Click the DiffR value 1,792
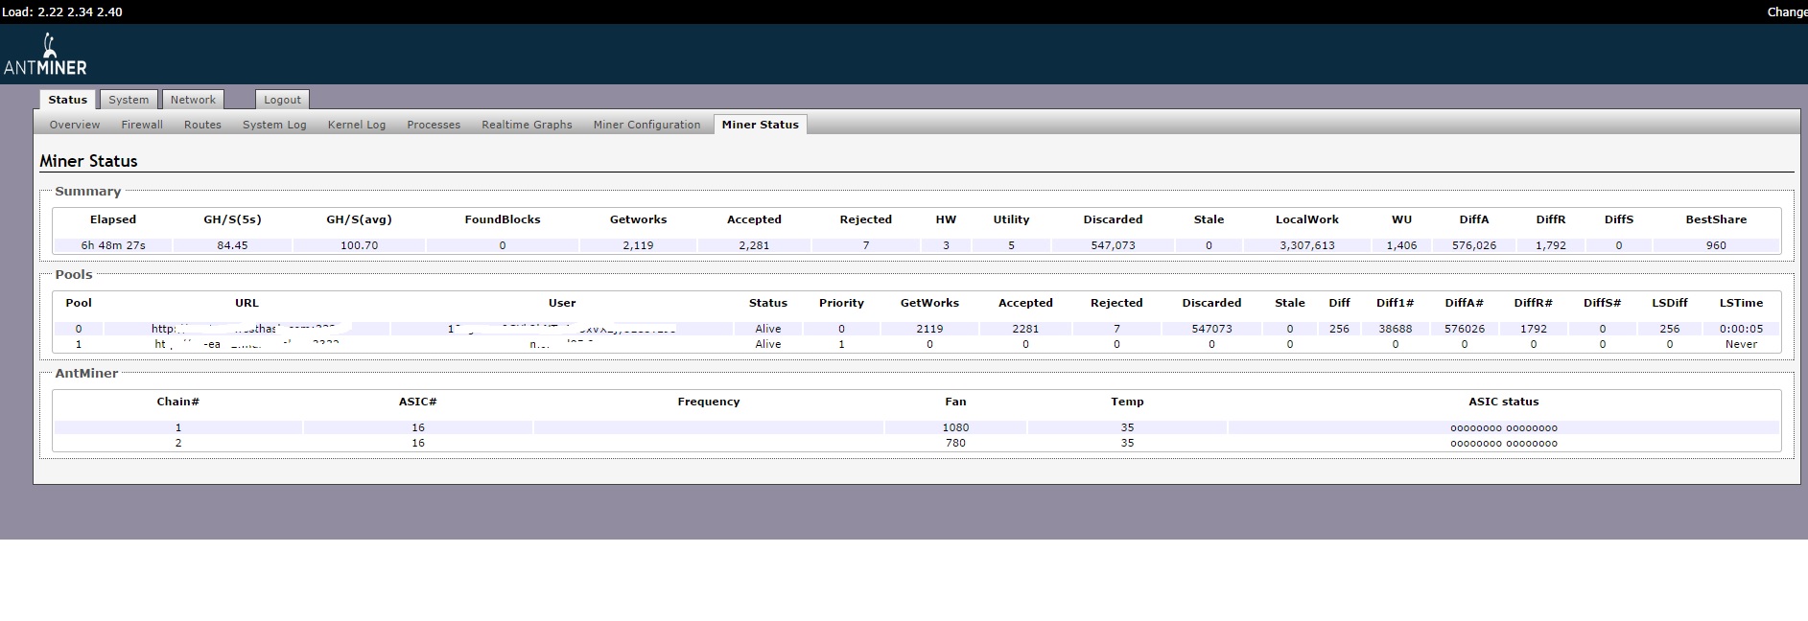Screen dimensions: 1808x621 1551,245
